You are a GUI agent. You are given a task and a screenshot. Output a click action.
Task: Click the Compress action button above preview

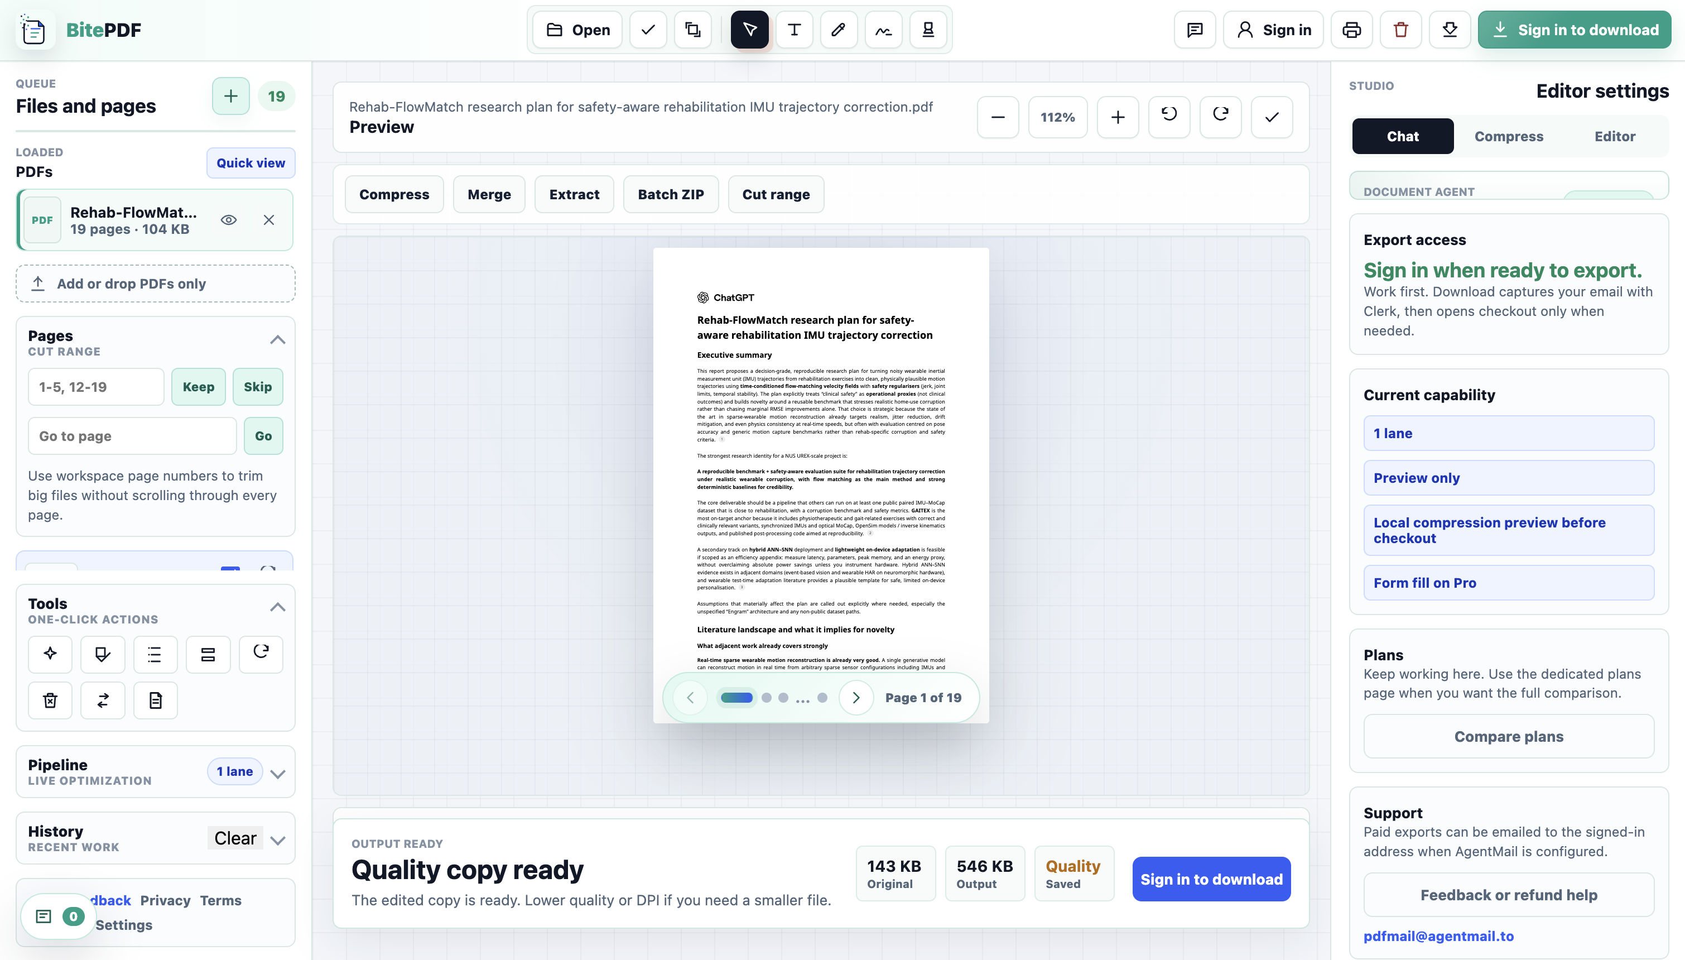point(394,194)
